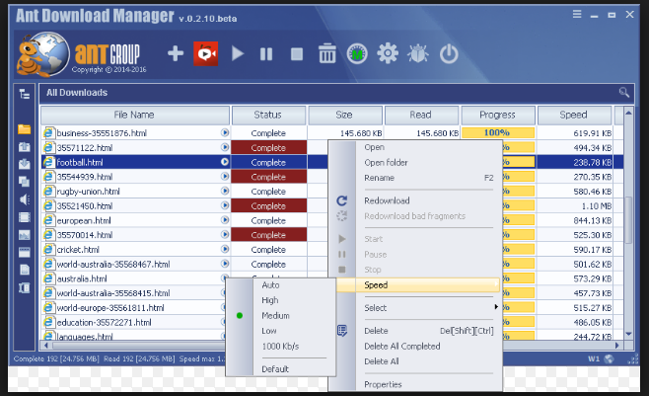Click horizontal scrollbar left arrow

pyautogui.click(x=46, y=345)
